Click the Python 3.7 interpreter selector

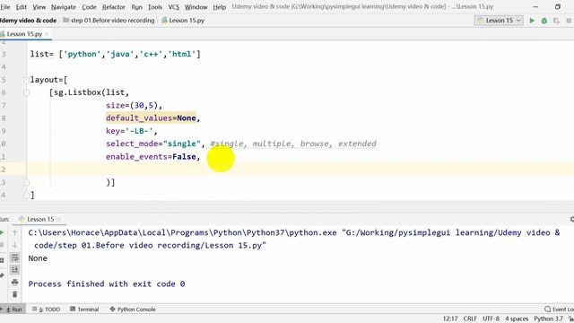click(x=548, y=319)
